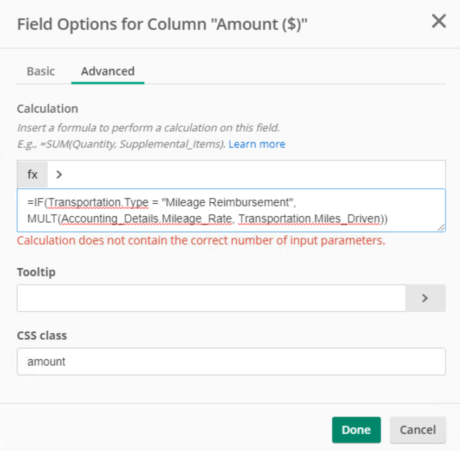Click into the CSS class field
This screenshot has height=451, width=460.
(231, 362)
